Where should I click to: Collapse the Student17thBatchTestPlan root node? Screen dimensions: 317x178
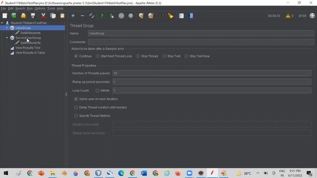tap(2, 23)
